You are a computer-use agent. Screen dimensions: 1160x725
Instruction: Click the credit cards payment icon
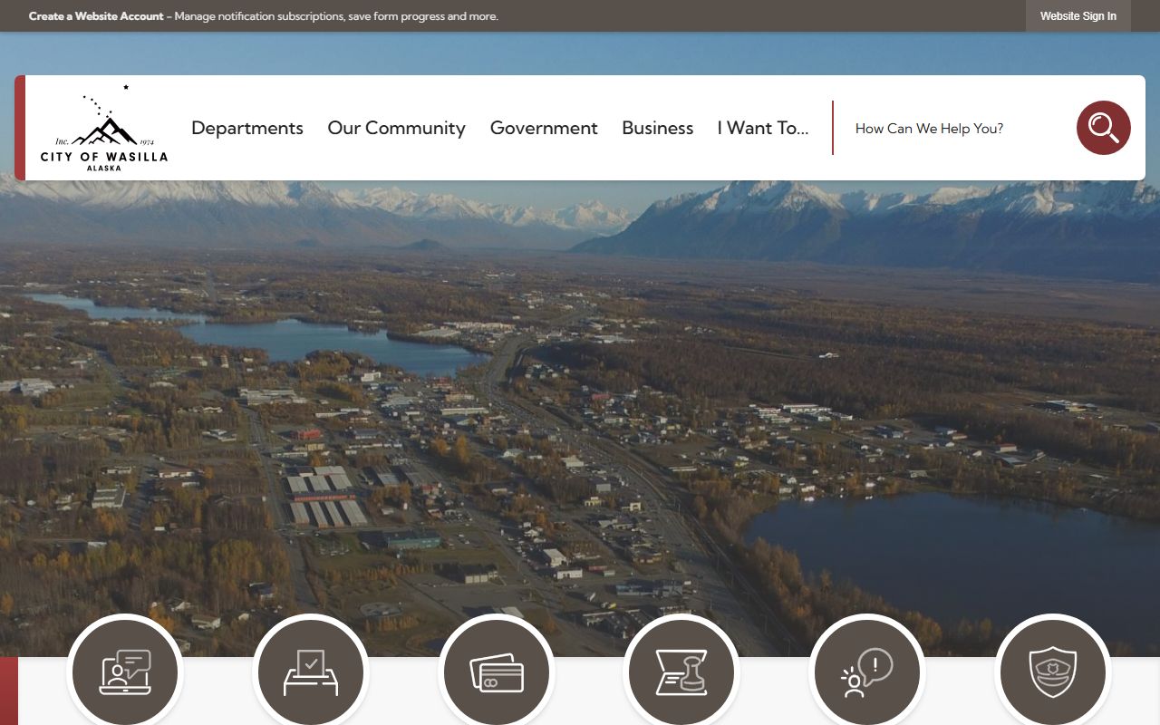coord(497,672)
